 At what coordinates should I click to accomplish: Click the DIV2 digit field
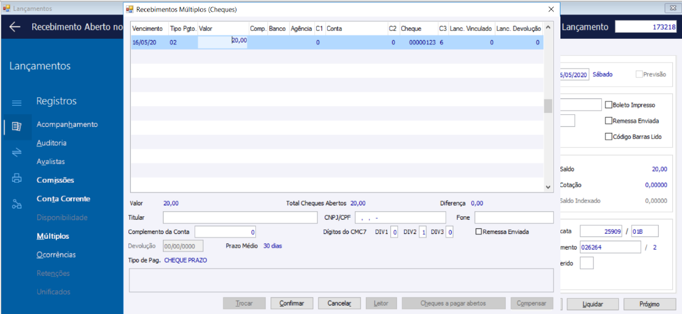click(x=422, y=233)
